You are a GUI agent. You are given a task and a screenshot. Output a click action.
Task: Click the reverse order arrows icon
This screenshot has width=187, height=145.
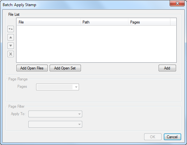11,29
